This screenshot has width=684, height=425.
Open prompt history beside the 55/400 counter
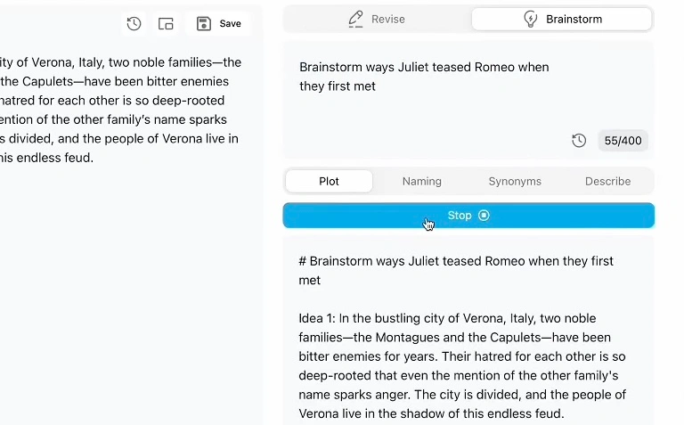click(579, 141)
